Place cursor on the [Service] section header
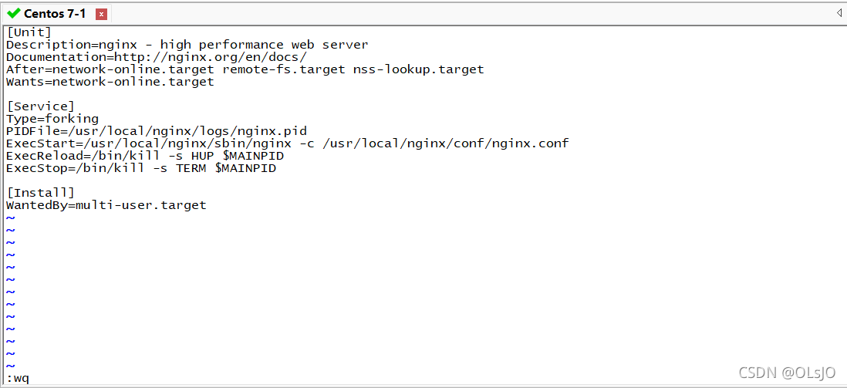The image size is (847, 388). click(x=41, y=106)
